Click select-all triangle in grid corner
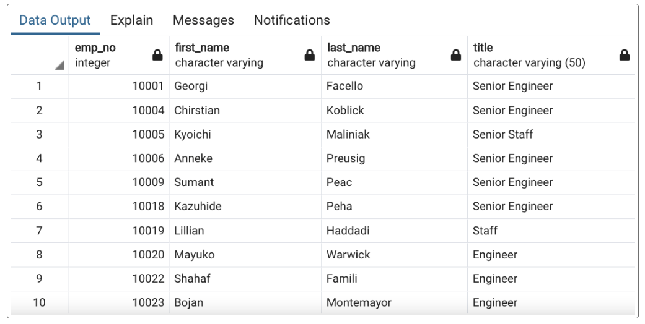Viewport: 645px width, 324px height. pos(59,65)
